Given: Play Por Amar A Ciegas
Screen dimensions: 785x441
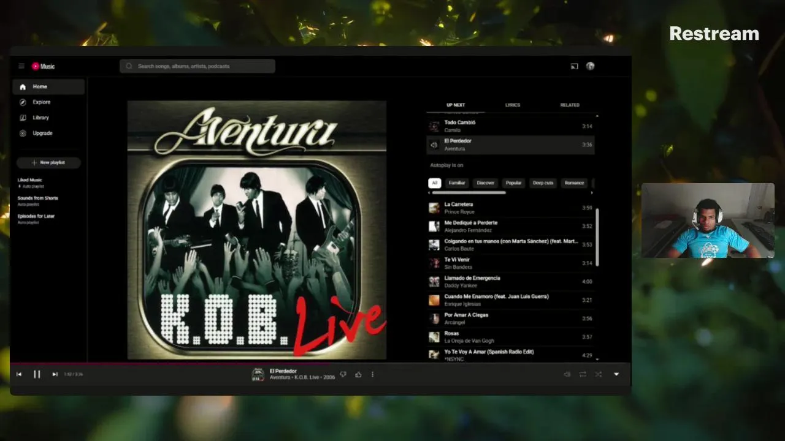Looking at the screenshot, I should 510,318.
